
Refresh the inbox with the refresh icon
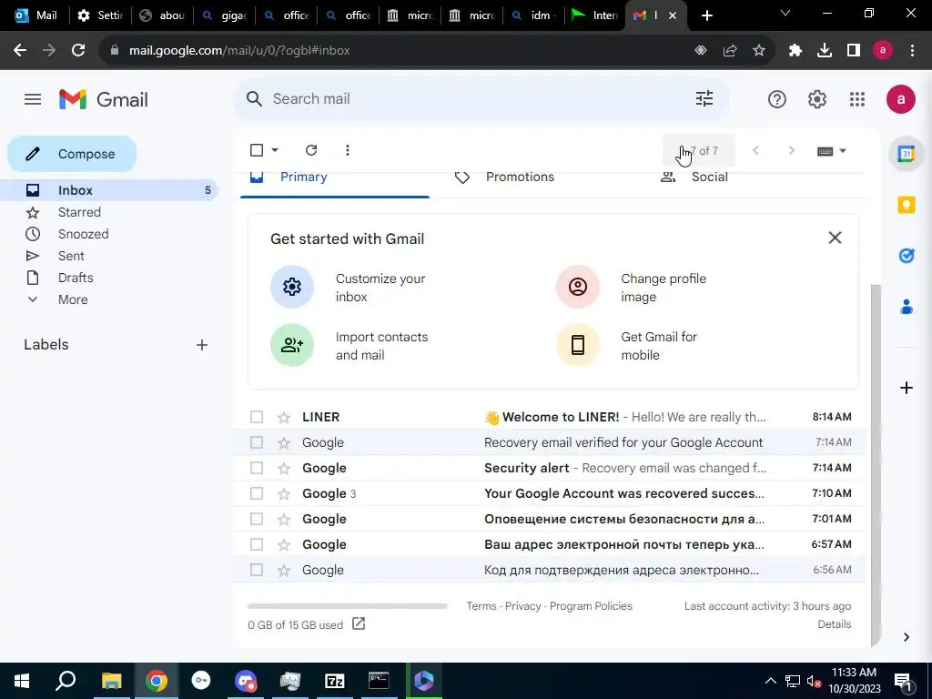click(x=311, y=150)
